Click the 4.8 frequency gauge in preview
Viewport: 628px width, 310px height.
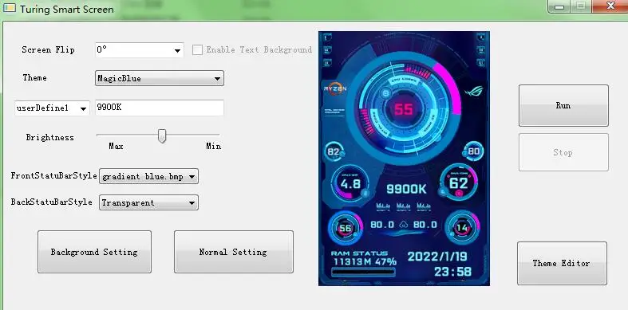(x=350, y=184)
